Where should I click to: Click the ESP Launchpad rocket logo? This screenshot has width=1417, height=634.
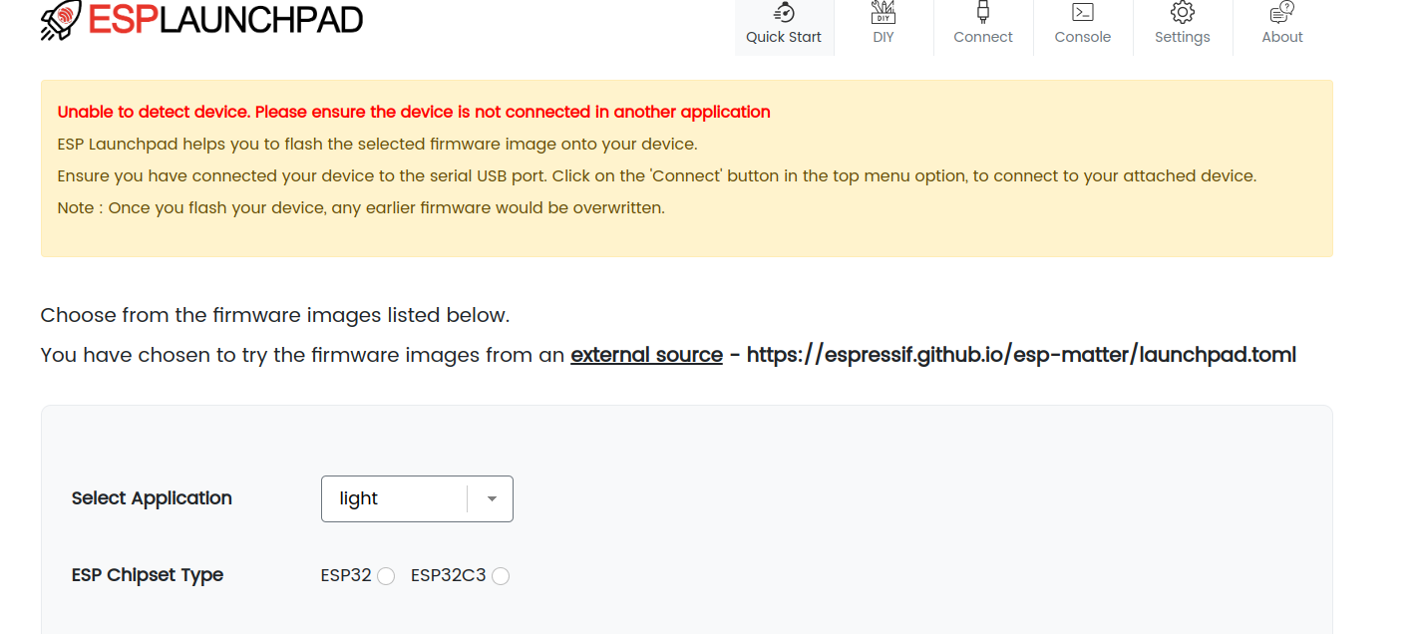[57, 21]
